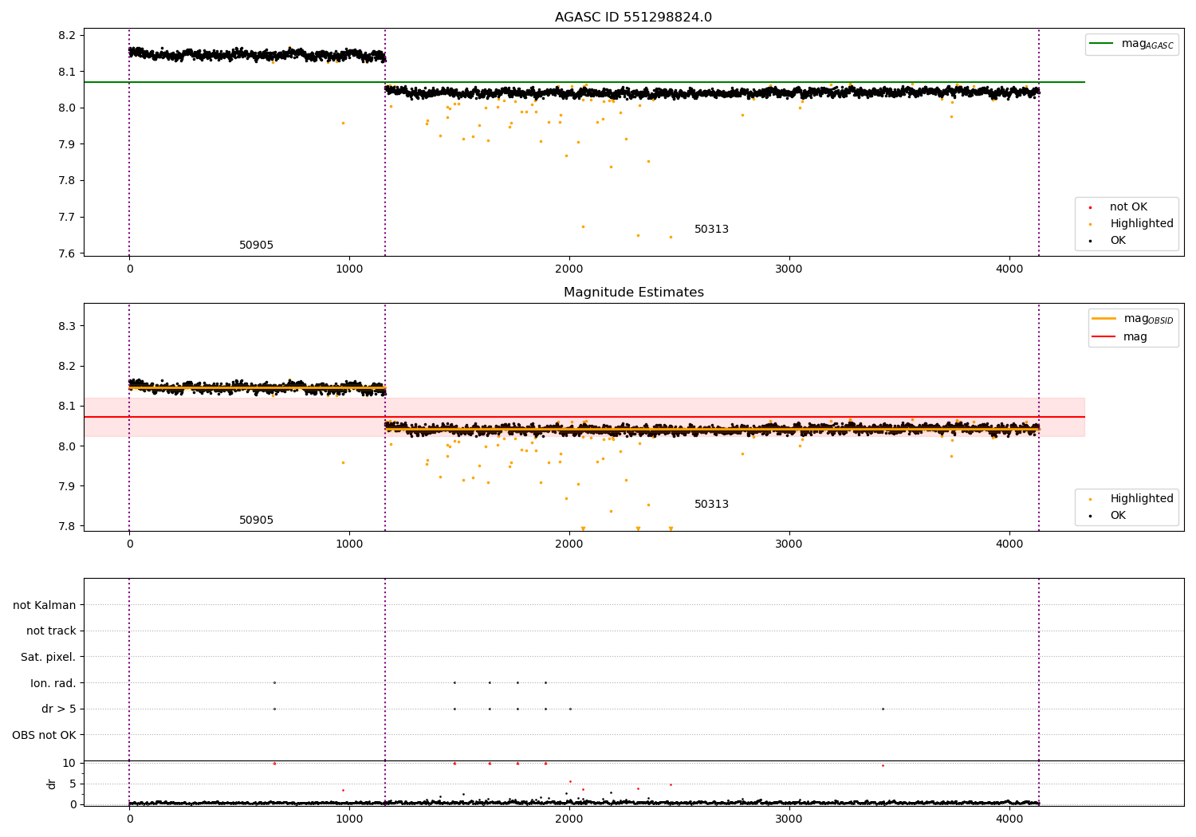Click the 'Ion. rad.' axis label

coord(53,683)
